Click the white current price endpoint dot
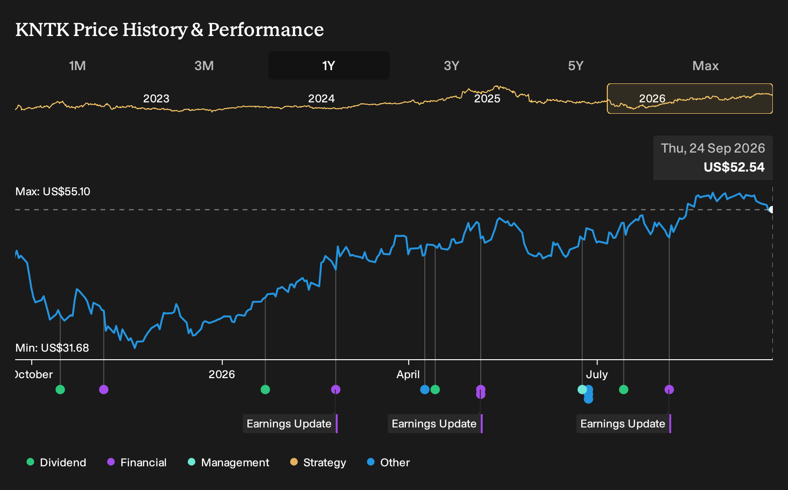 tap(772, 209)
